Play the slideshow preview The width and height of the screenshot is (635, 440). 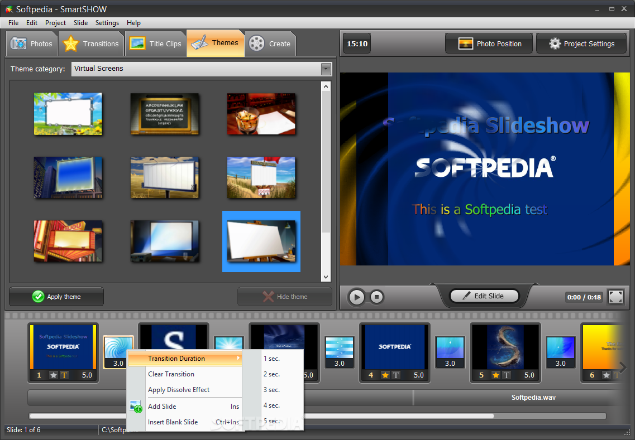356,297
